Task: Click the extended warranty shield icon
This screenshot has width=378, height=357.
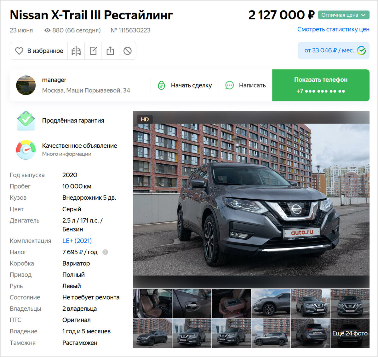Action: (26, 120)
